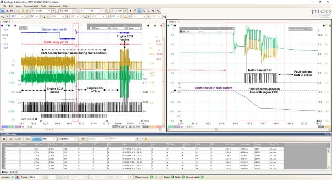The image size is (332, 180).
Task: Click the Home display icon
Action: [x=27, y=11]
